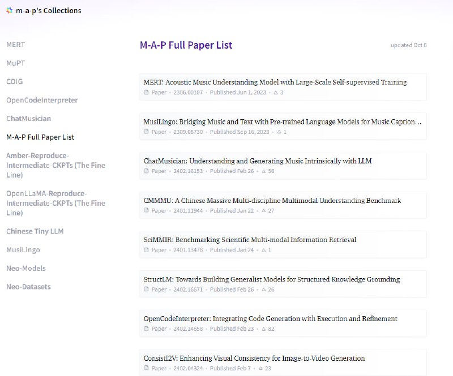Select Neo-Datasets collection in sidebar
Viewport: 453px width, 376px height.
(28, 287)
